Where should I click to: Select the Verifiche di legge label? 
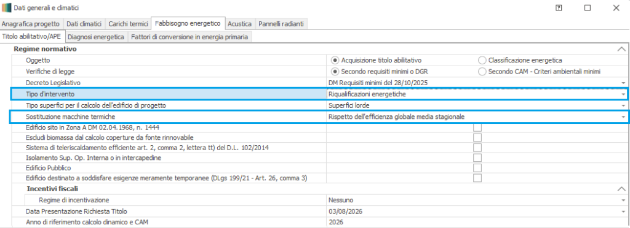(x=50, y=72)
